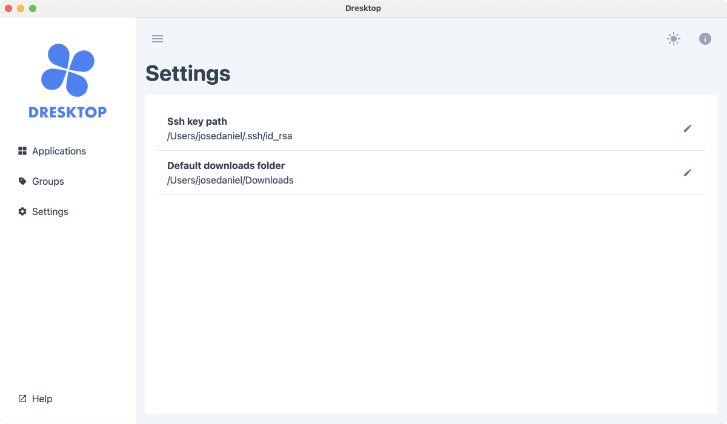Viewport: 727px width, 424px height.
Task: Click the Applications grid icon in the sidebar
Action: coord(22,150)
